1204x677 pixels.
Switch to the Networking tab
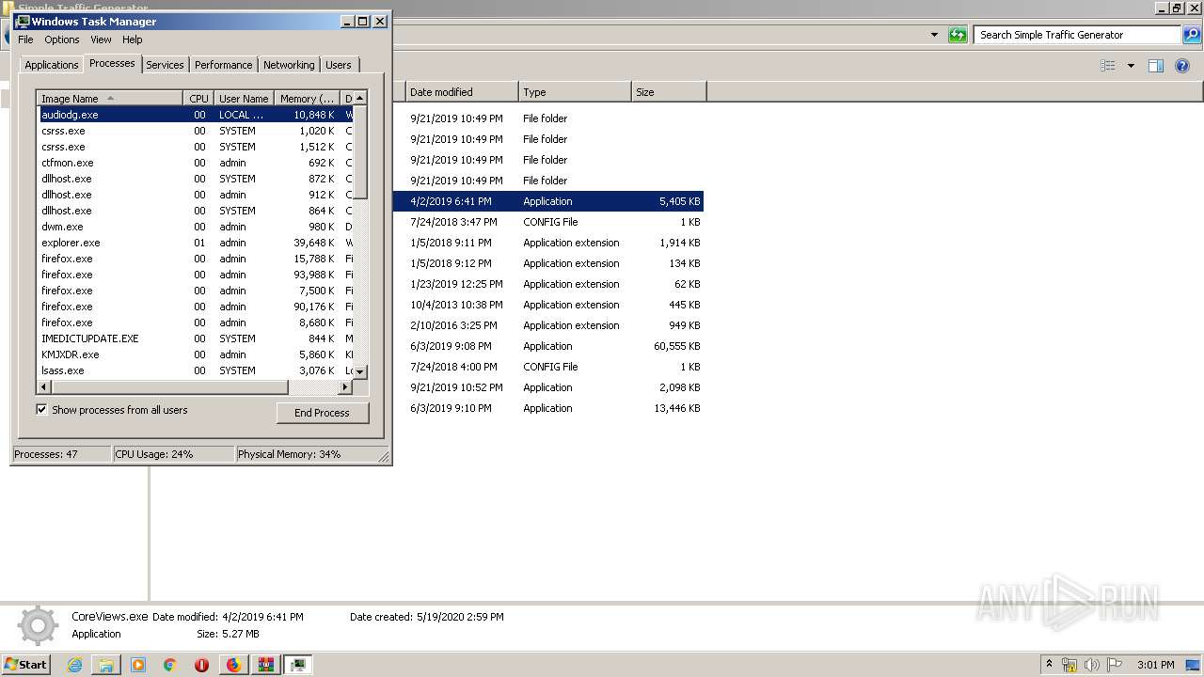click(x=289, y=65)
